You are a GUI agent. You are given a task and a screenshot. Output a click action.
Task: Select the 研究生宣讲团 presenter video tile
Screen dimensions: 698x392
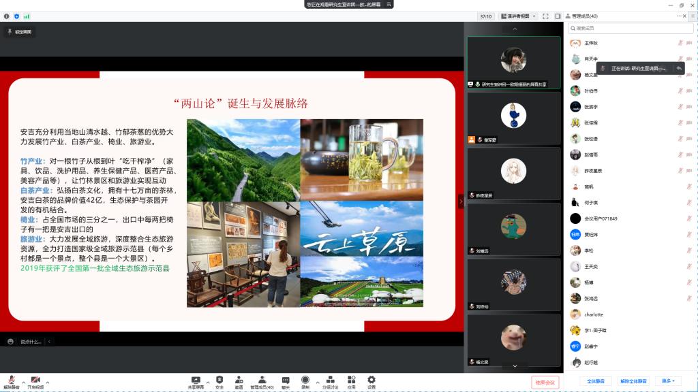[x=514, y=63]
